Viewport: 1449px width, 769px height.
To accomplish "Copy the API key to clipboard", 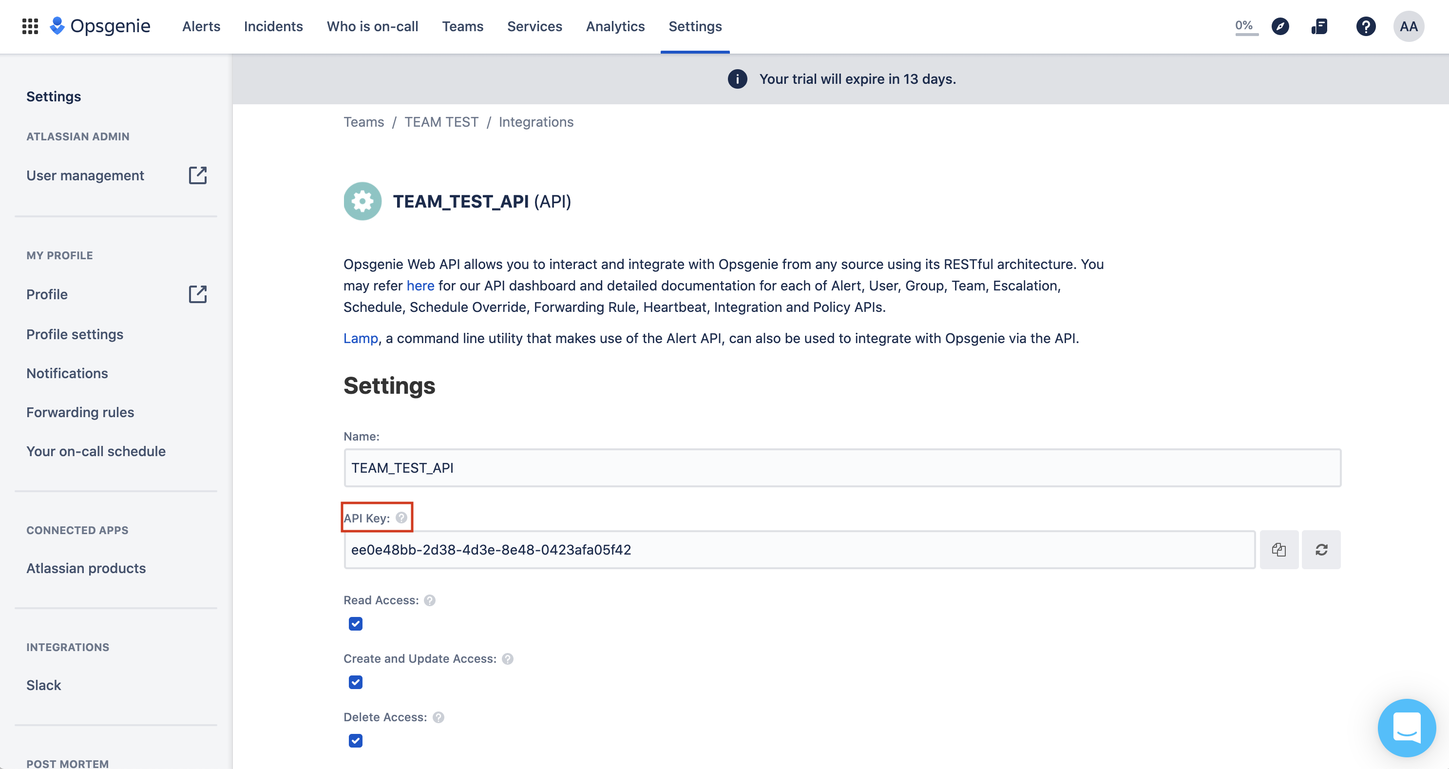I will (1279, 550).
